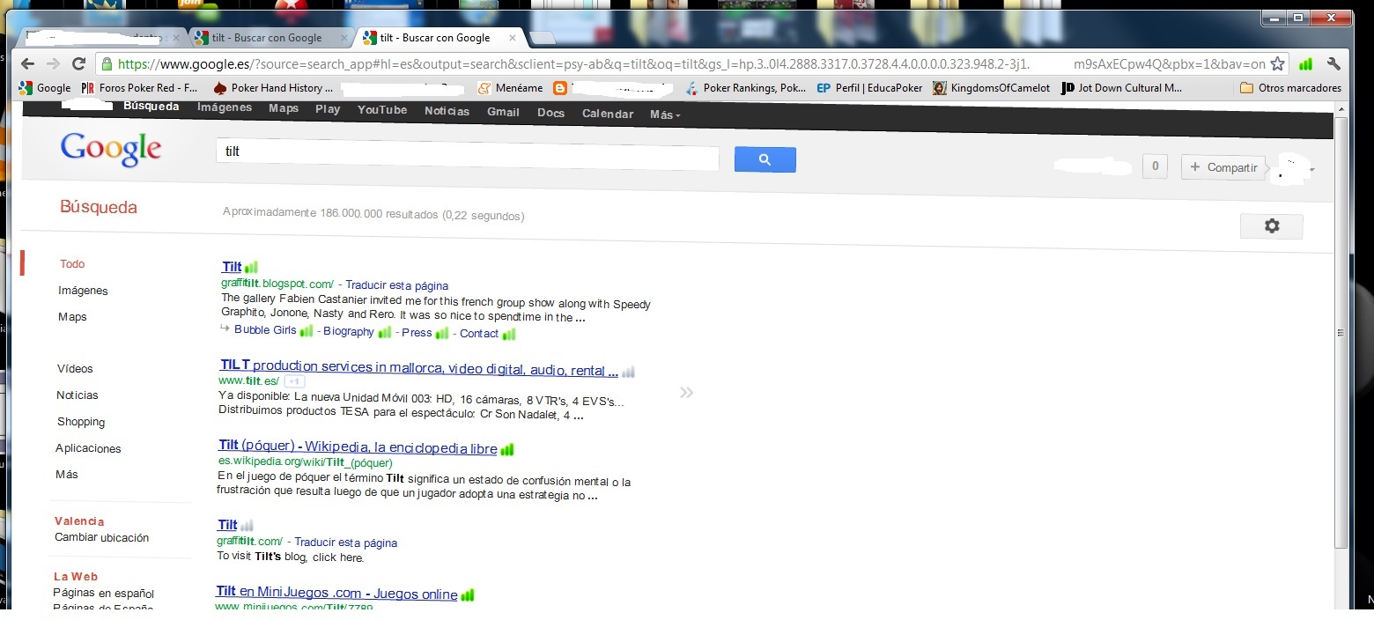
Task: Click the '+ Compartir' share button
Action: tap(1223, 167)
